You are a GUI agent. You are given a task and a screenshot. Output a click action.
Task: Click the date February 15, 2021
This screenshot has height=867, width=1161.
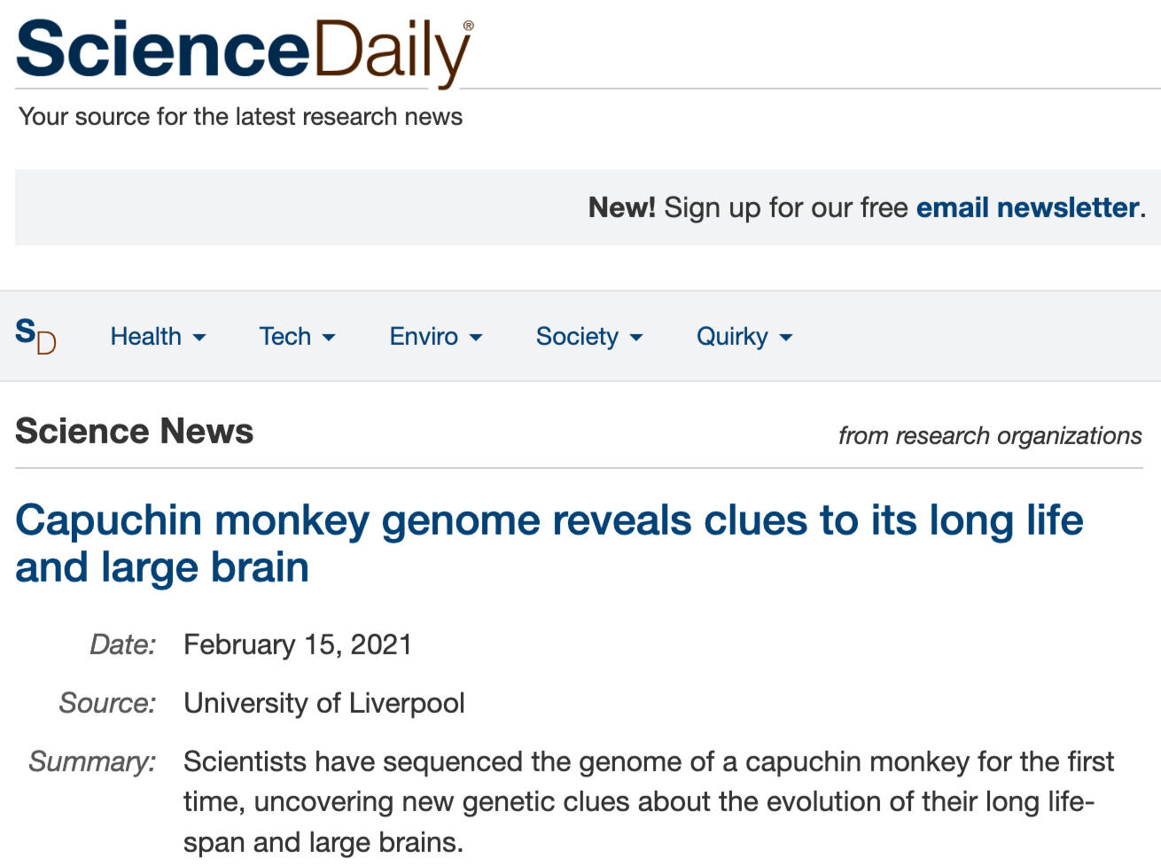pyautogui.click(x=298, y=644)
